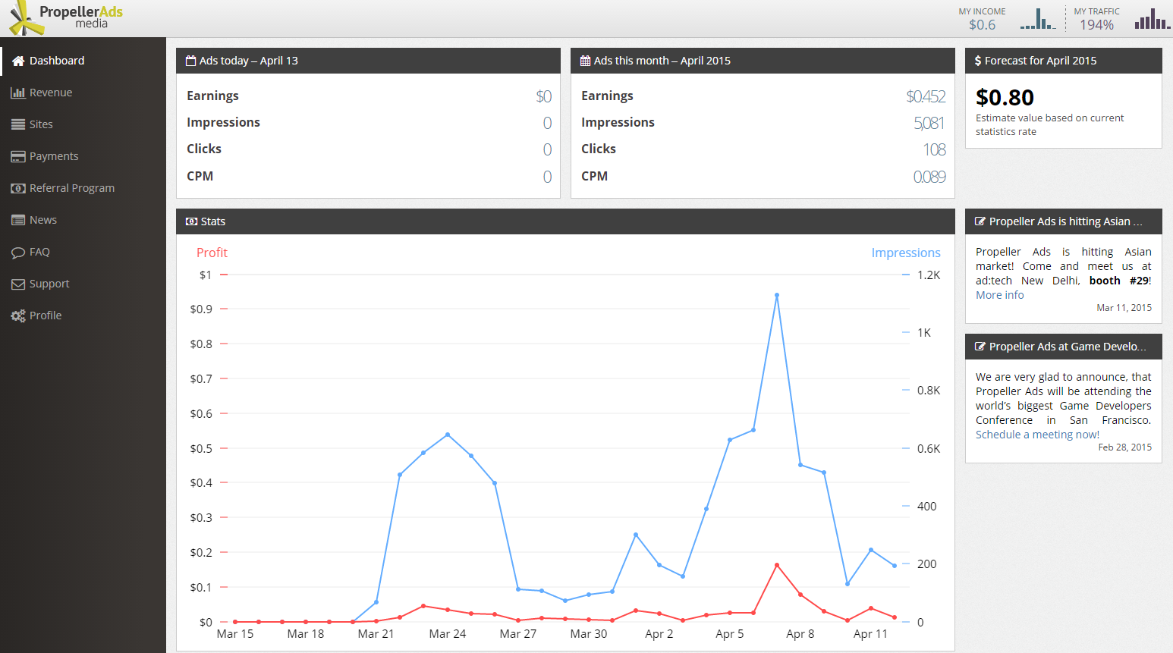Open the News menu item
This screenshot has width=1173, height=653.
coord(43,220)
